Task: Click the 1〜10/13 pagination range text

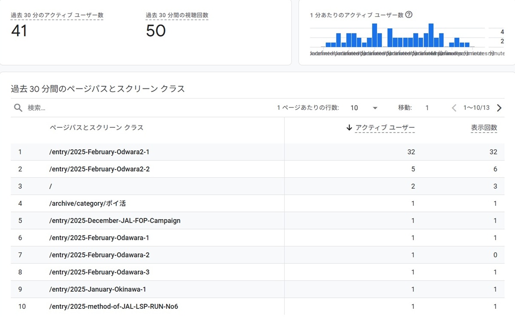Action: click(476, 108)
